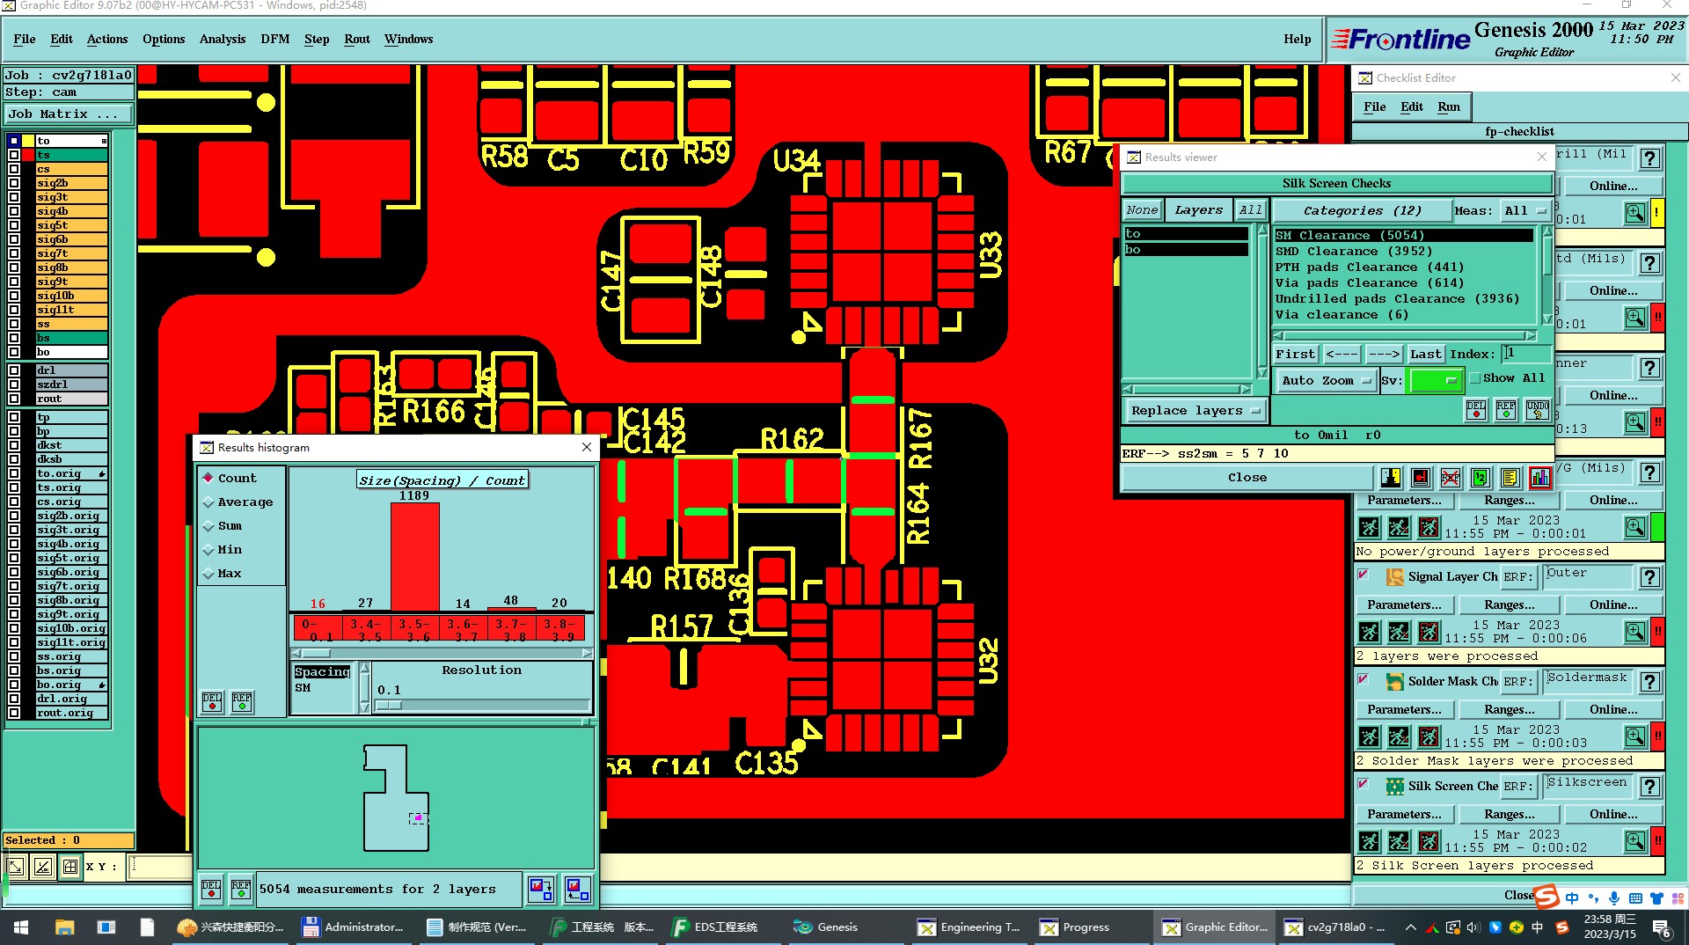The image size is (1689, 945).
Task: Click the help question mark for Silkscreen check
Action: click(1650, 787)
